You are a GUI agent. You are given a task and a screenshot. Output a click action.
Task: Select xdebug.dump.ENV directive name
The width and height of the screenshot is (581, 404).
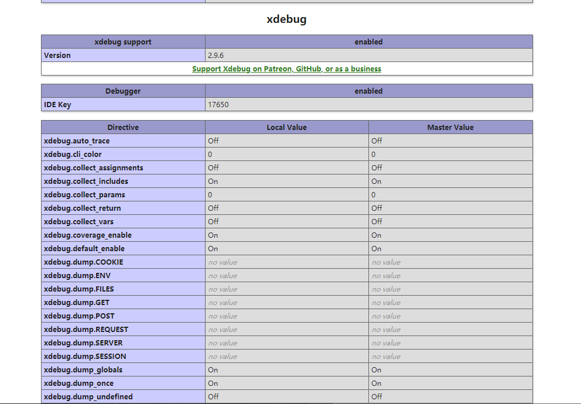tap(77, 276)
